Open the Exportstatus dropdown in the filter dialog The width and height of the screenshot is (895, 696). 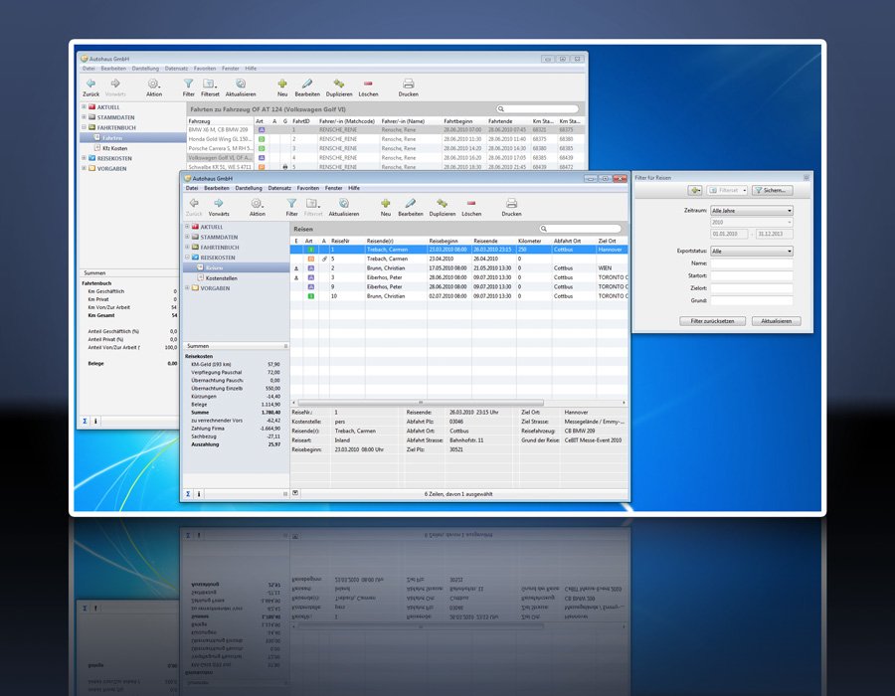pyautogui.click(x=753, y=252)
